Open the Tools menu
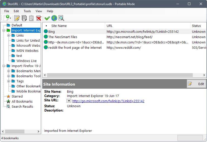The height and width of the screenshot is (142, 207). [27, 11]
